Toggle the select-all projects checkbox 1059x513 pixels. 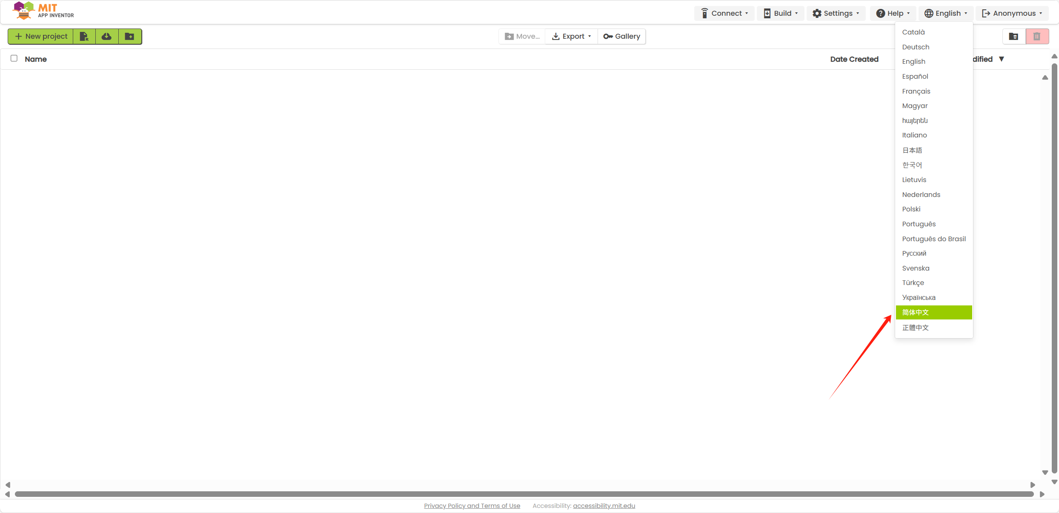tap(14, 58)
